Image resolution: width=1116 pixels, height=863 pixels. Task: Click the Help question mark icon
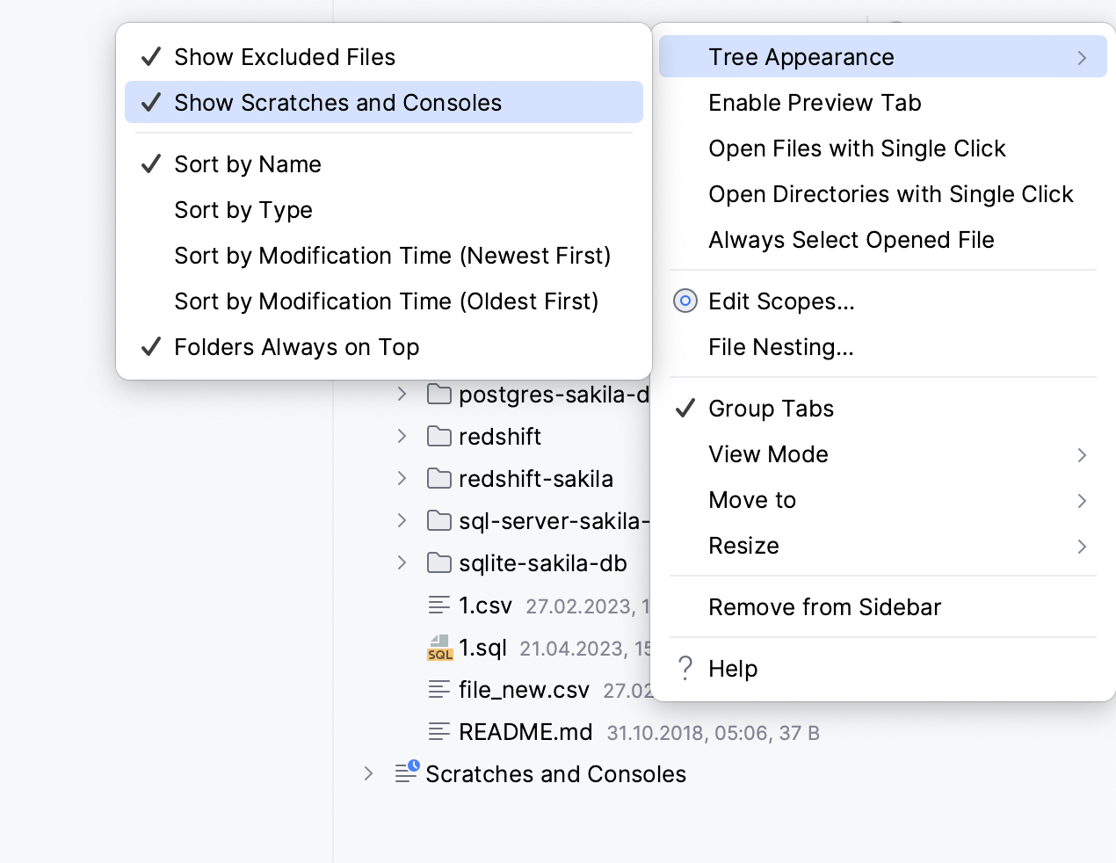pos(685,669)
